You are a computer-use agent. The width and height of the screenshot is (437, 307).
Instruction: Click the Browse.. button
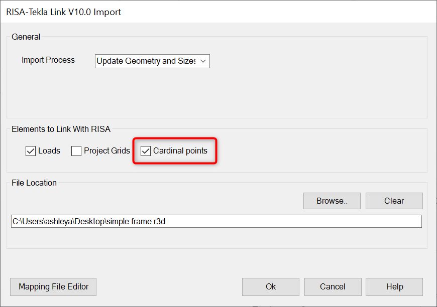click(x=332, y=201)
